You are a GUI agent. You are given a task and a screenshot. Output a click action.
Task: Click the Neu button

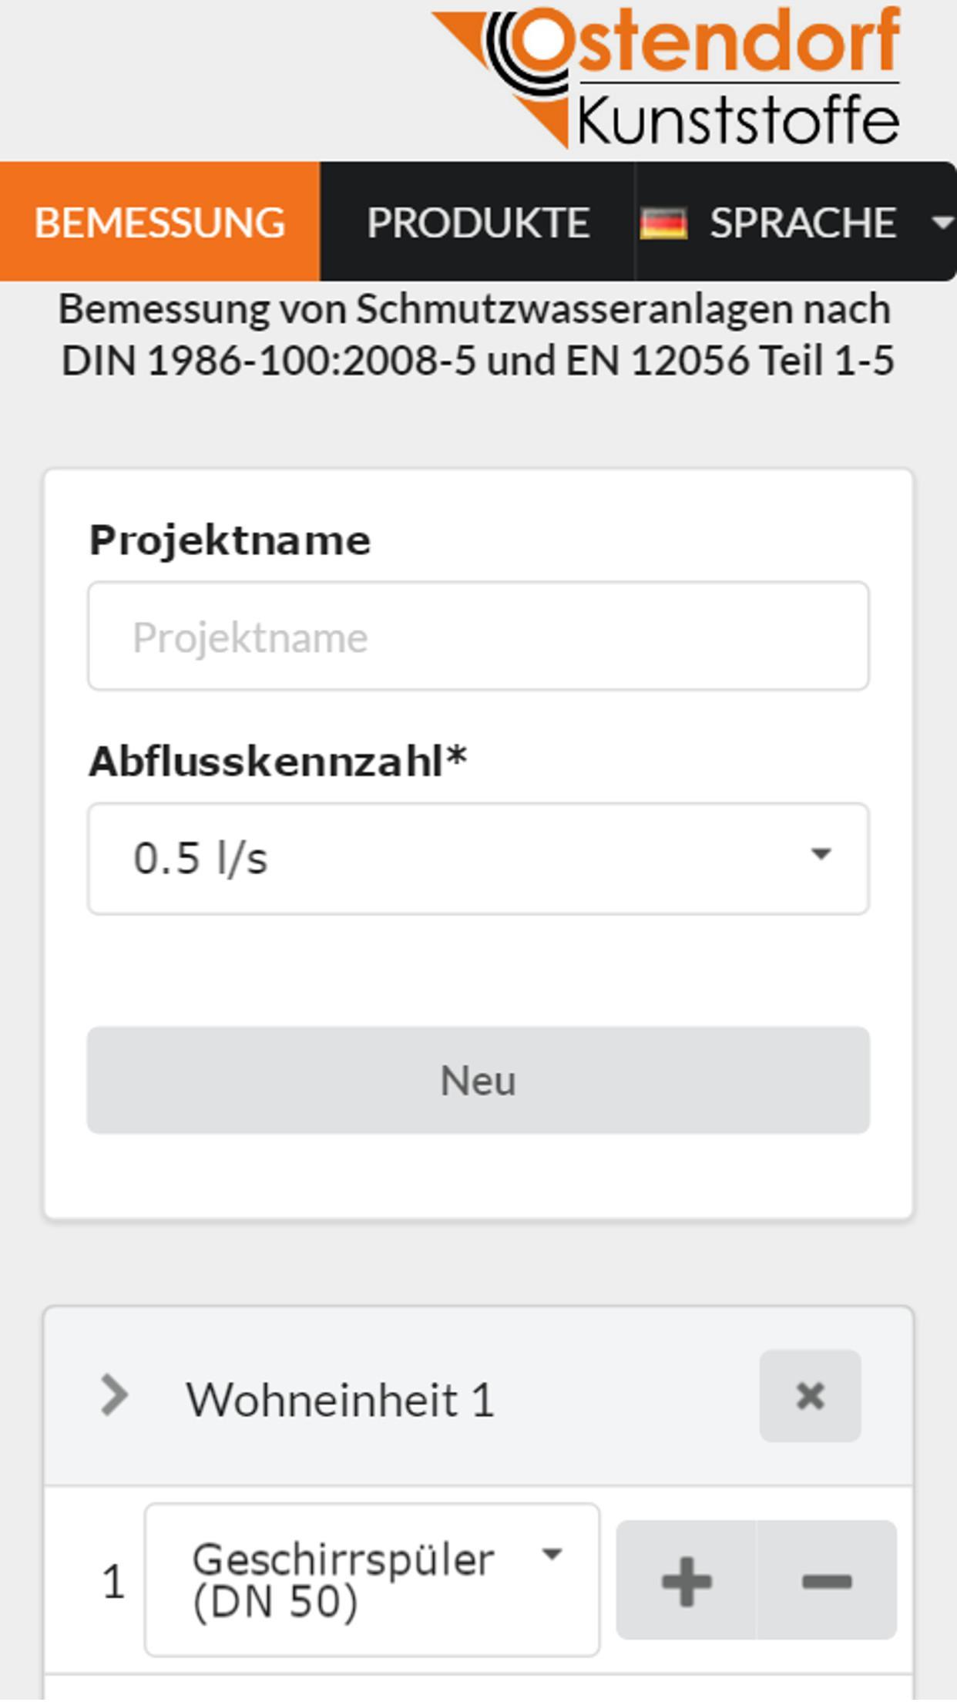point(478,1080)
